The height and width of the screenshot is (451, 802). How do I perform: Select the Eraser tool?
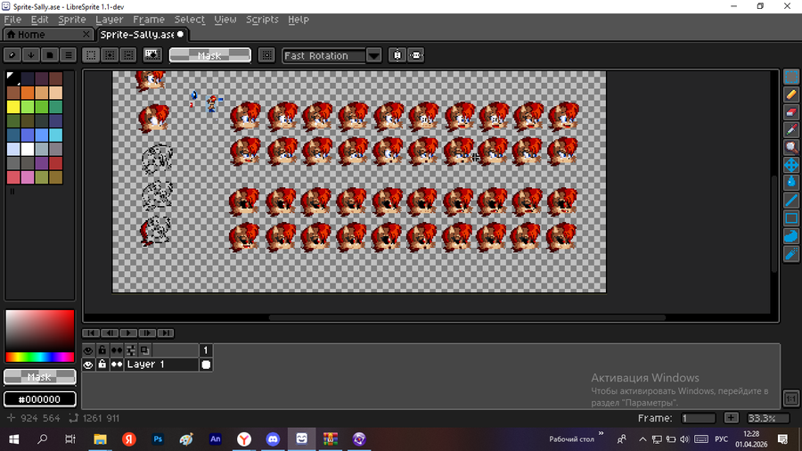tap(790, 112)
